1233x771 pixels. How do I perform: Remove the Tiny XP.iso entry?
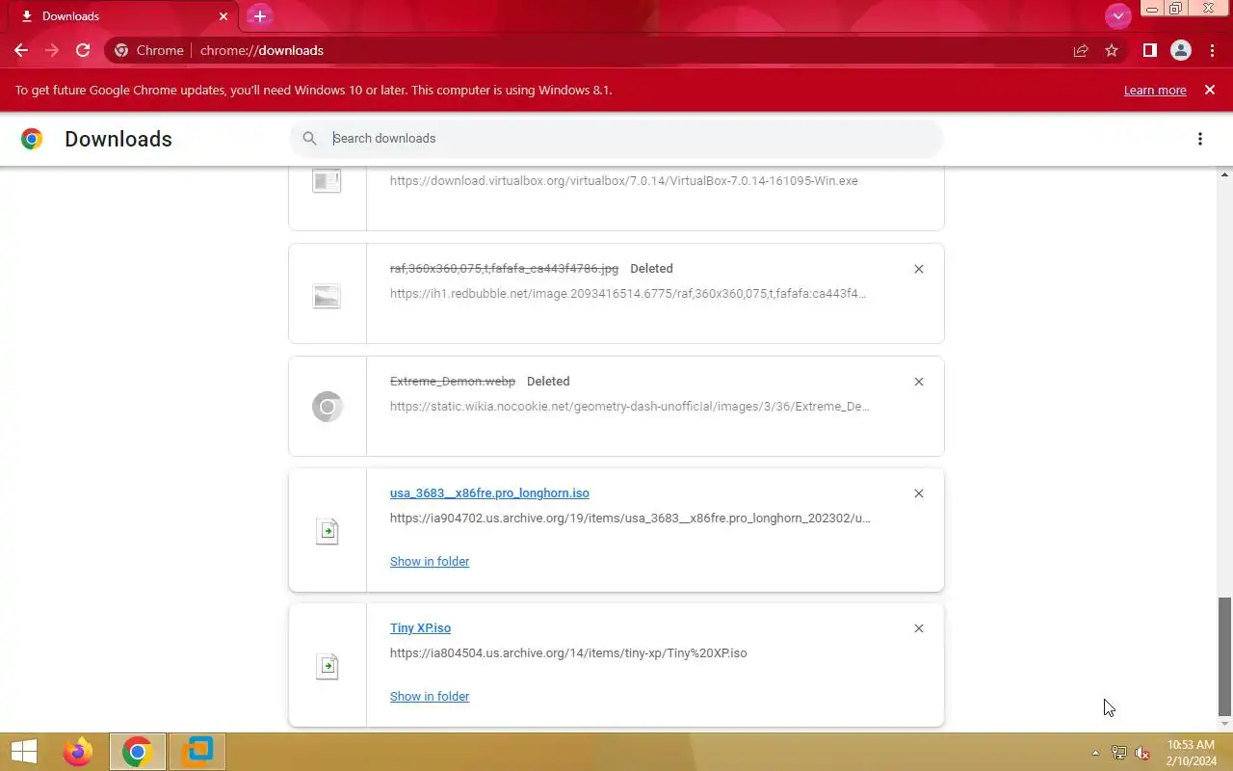click(x=918, y=628)
